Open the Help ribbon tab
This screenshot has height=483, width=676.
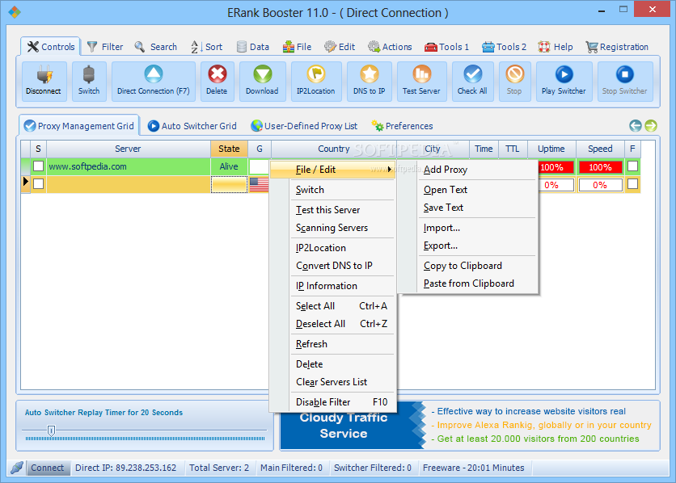click(556, 47)
